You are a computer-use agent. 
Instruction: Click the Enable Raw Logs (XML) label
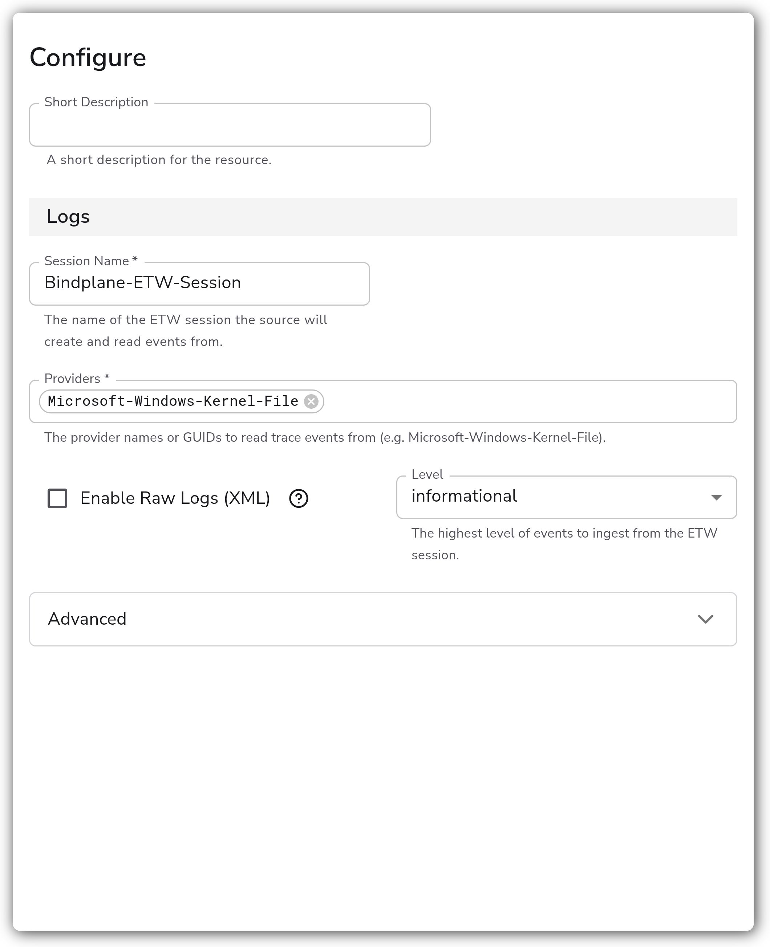tap(175, 498)
